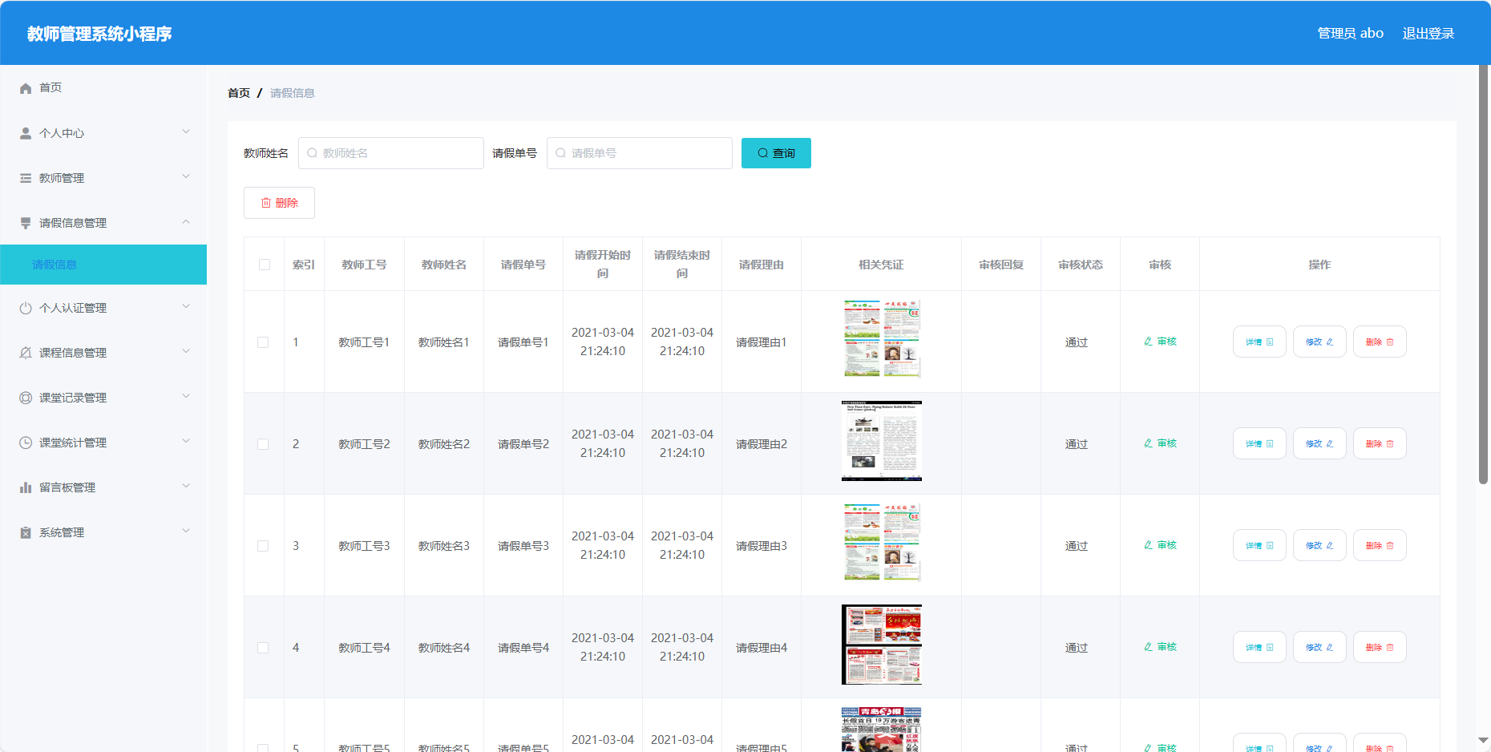The height and width of the screenshot is (752, 1491).
Task: Click 修改 for row 教师工号1
Action: pyautogui.click(x=1319, y=342)
